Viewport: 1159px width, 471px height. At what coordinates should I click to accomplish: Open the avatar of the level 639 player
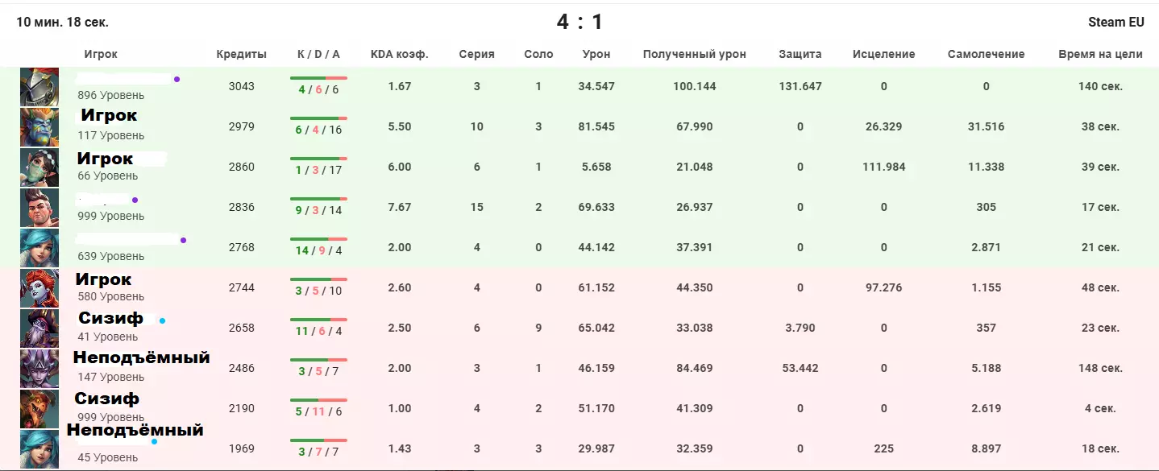[39, 248]
